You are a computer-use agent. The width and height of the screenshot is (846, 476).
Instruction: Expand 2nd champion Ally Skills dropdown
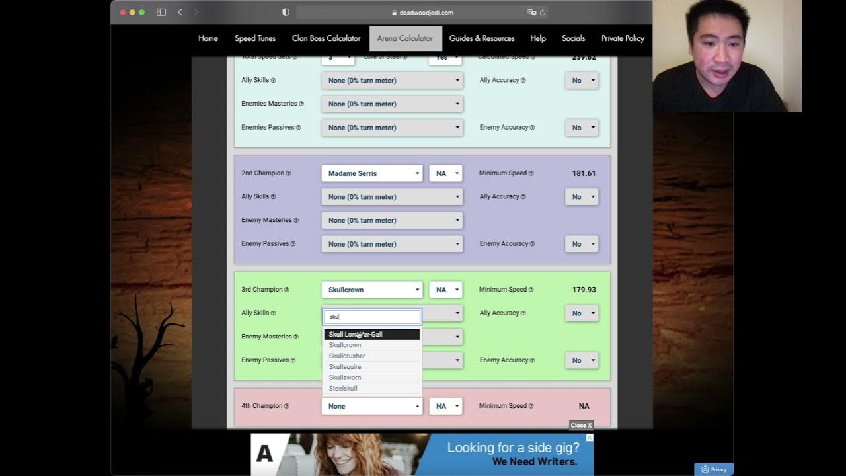click(x=392, y=197)
